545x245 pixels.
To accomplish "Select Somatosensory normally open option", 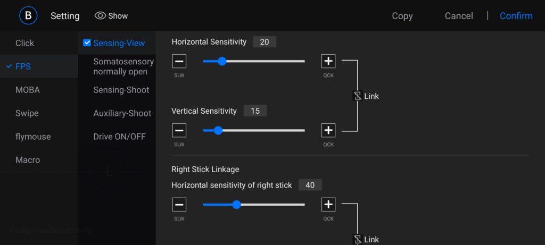I will [123, 66].
